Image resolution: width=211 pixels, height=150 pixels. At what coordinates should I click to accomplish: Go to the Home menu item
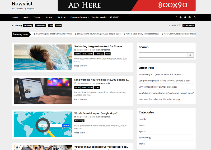pyautogui.click(x=15, y=17)
